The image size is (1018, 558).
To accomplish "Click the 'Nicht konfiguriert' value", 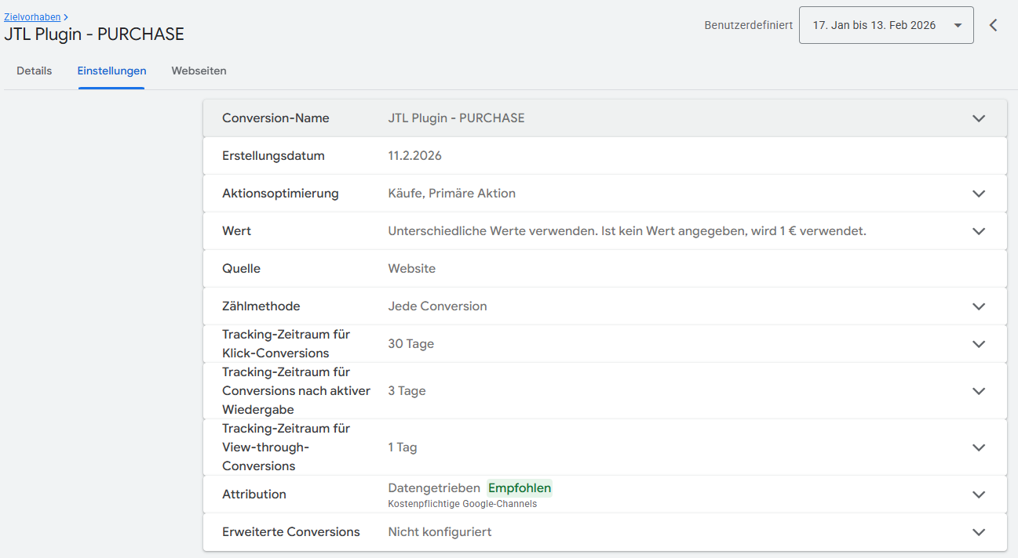I will tap(440, 532).
